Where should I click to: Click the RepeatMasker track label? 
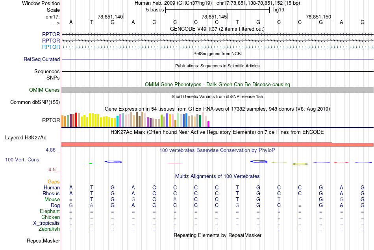click(43, 241)
